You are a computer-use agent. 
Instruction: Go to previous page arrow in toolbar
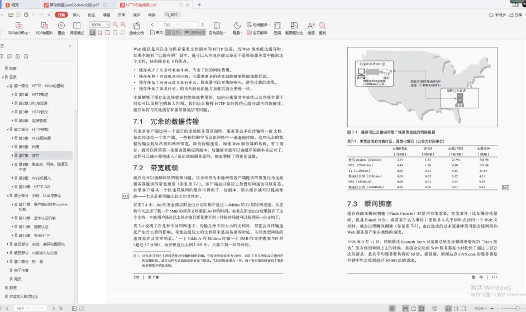pos(152,25)
